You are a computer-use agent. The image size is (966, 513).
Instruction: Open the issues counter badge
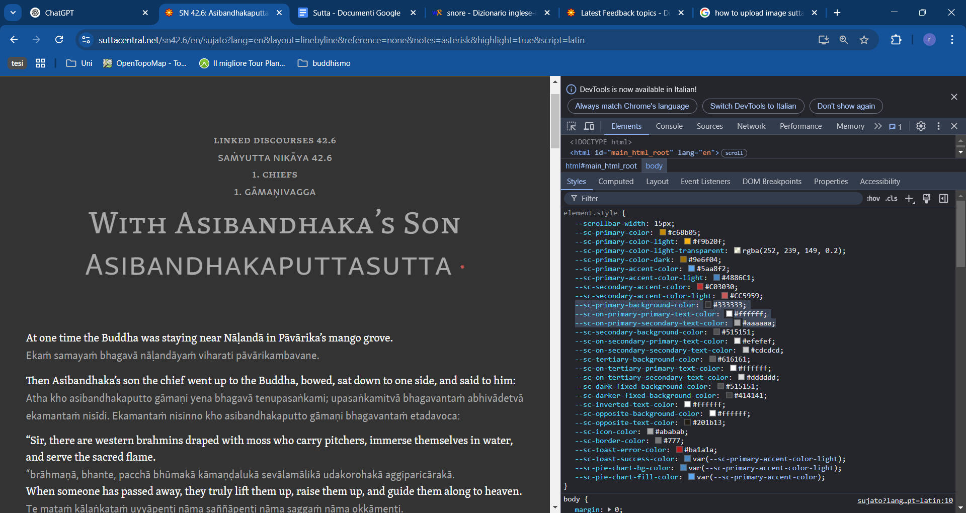tap(895, 127)
